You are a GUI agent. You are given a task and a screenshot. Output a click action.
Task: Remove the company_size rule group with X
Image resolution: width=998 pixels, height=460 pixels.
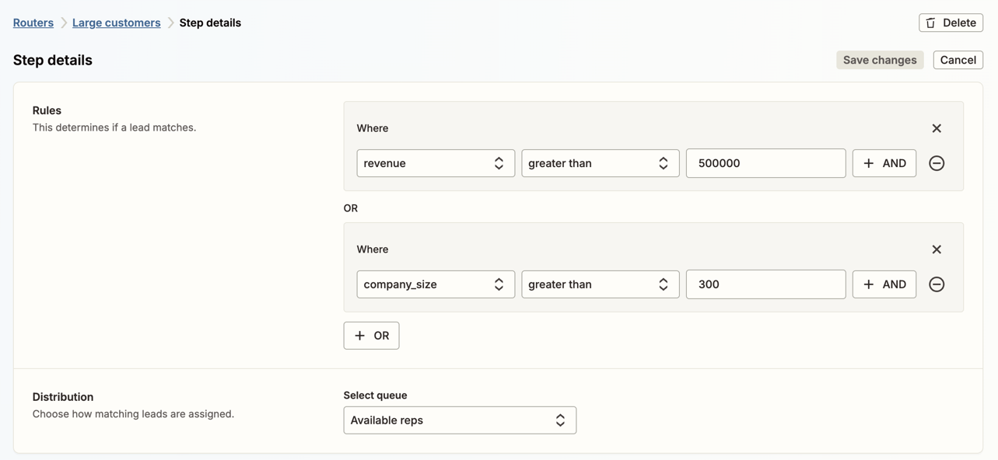click(x=936, y=249)
